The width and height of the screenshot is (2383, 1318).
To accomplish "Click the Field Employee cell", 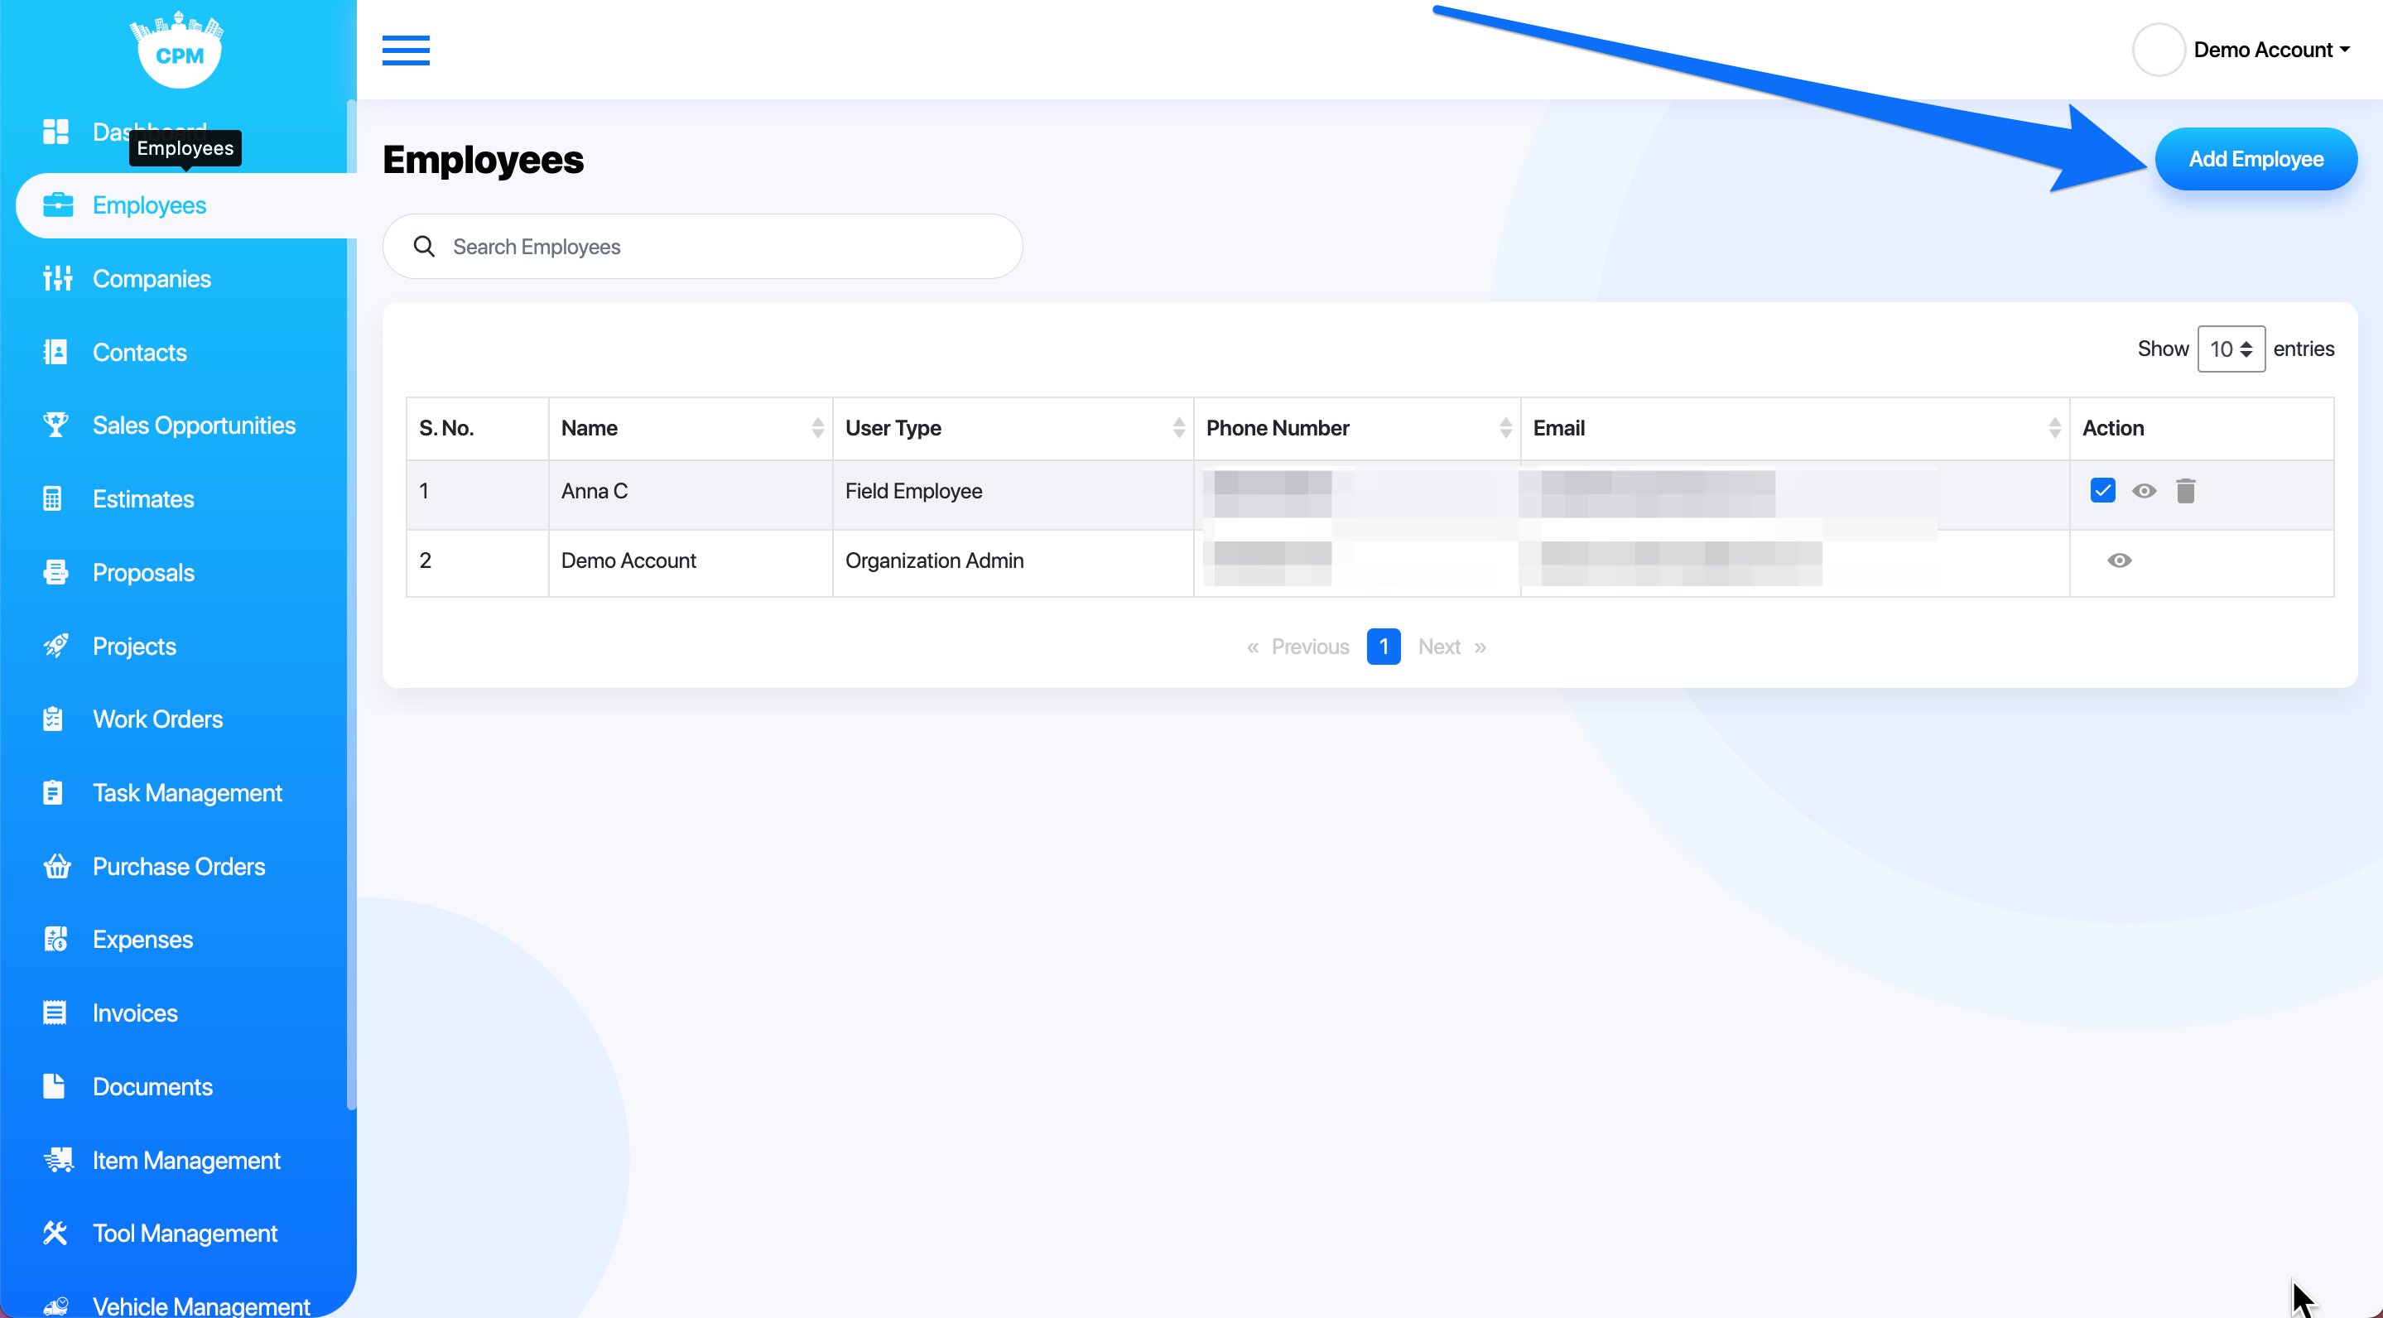I will pos(1013,495).
